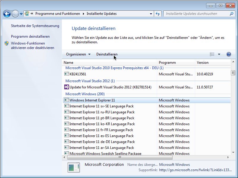Click the double chevron in address bar
Viewport: 238px width, 178px height.
(32, 14)
